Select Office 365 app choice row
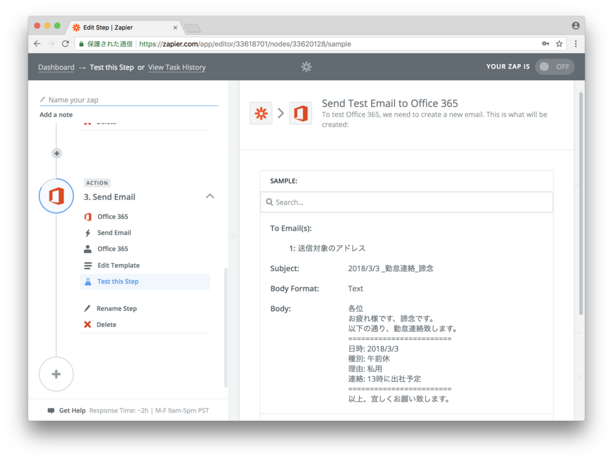 (x=145, y=216)
